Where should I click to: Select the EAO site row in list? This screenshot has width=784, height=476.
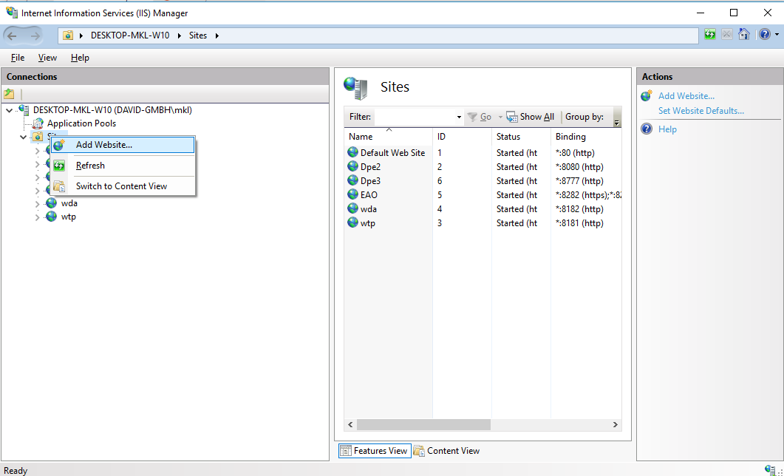tap(369, 195)
